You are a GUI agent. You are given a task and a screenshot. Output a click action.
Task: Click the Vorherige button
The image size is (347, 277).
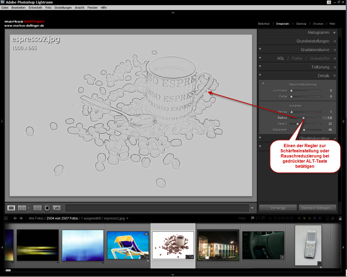[x=278, y=208]
